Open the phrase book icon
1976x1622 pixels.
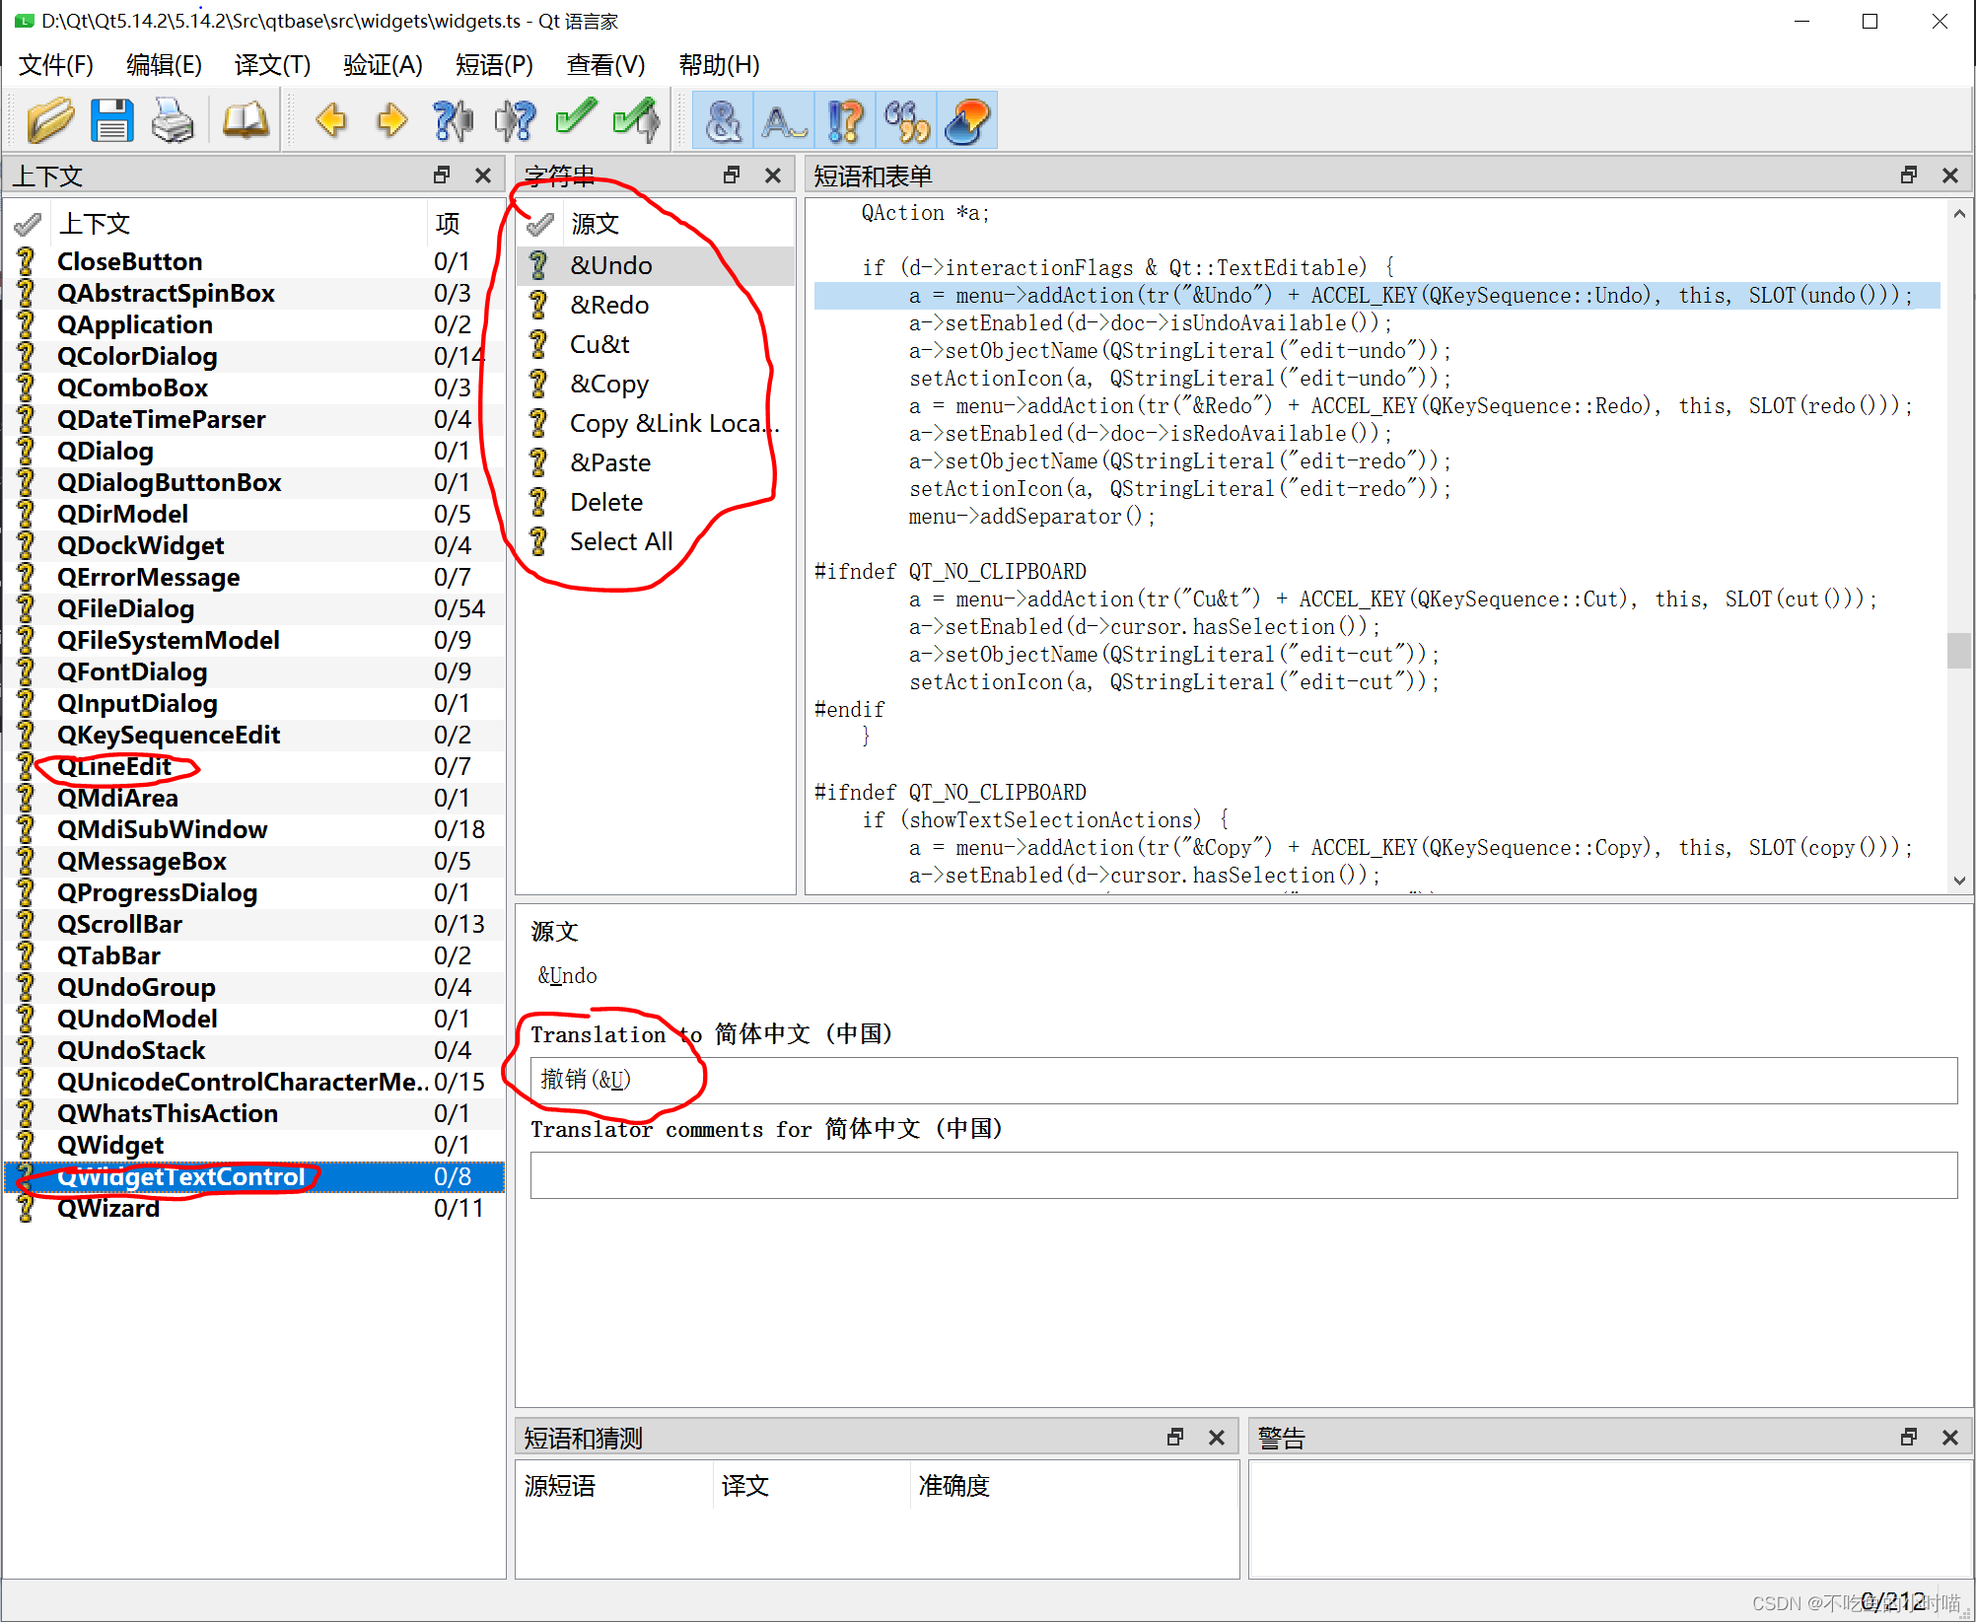pos(245,120)
